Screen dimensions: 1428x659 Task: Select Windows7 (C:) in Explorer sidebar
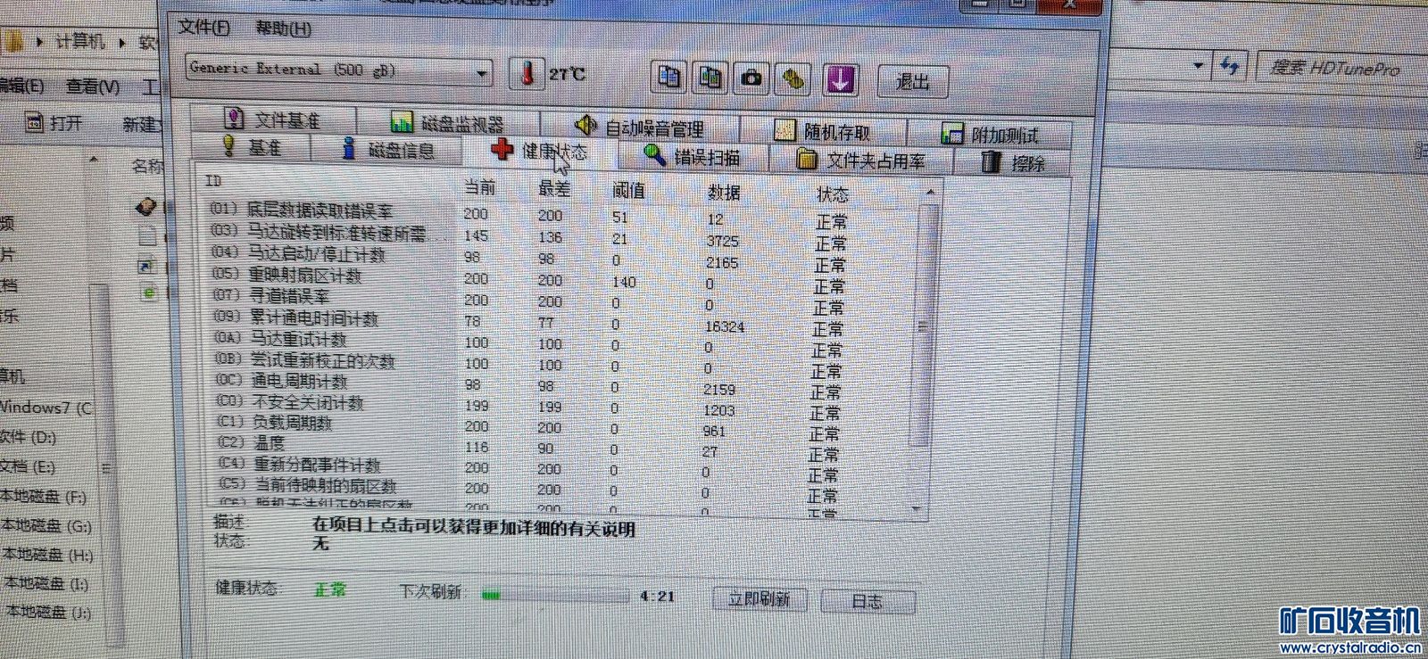coord(46,408)
